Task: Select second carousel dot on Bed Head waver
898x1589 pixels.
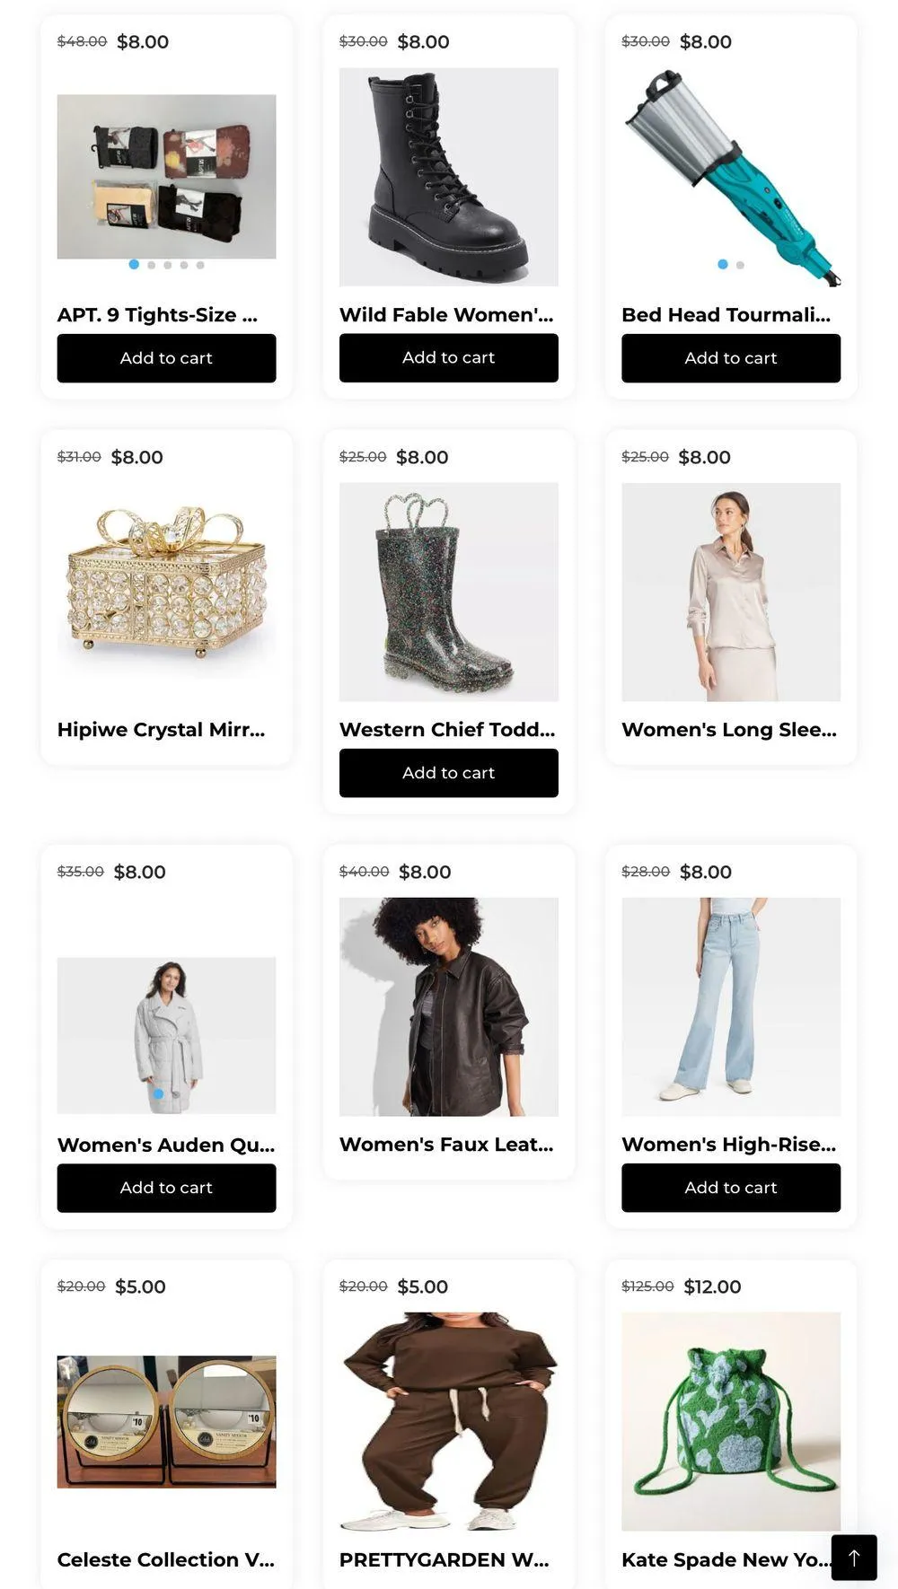Action: (x=740, y=265)
